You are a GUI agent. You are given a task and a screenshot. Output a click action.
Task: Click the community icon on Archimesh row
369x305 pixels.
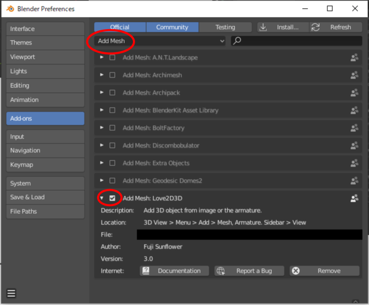[x=354, y=75]
